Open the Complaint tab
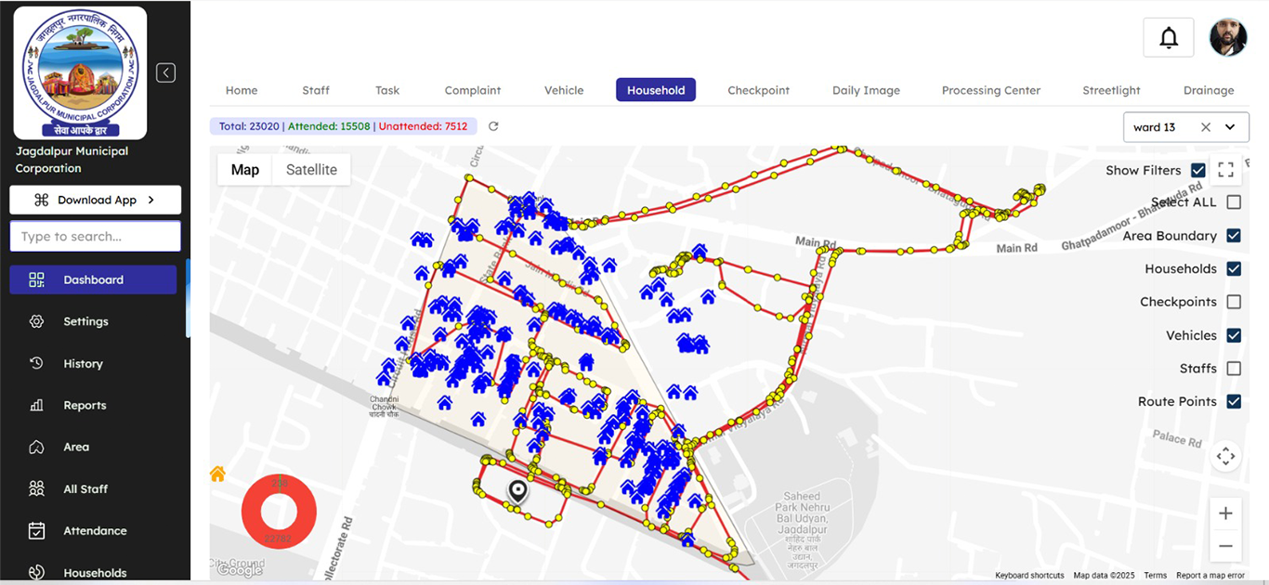 (x=473, y=90)
